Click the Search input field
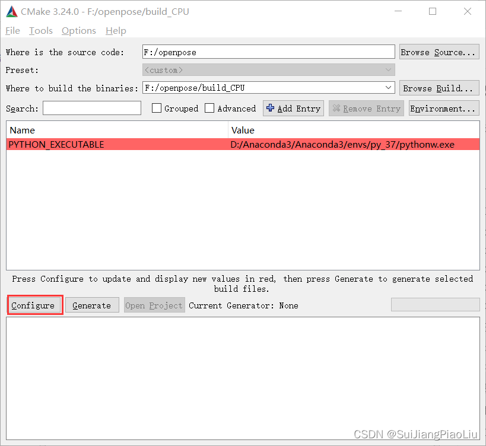Viewport: 486px width, 446px height. [x=92, y=108]
